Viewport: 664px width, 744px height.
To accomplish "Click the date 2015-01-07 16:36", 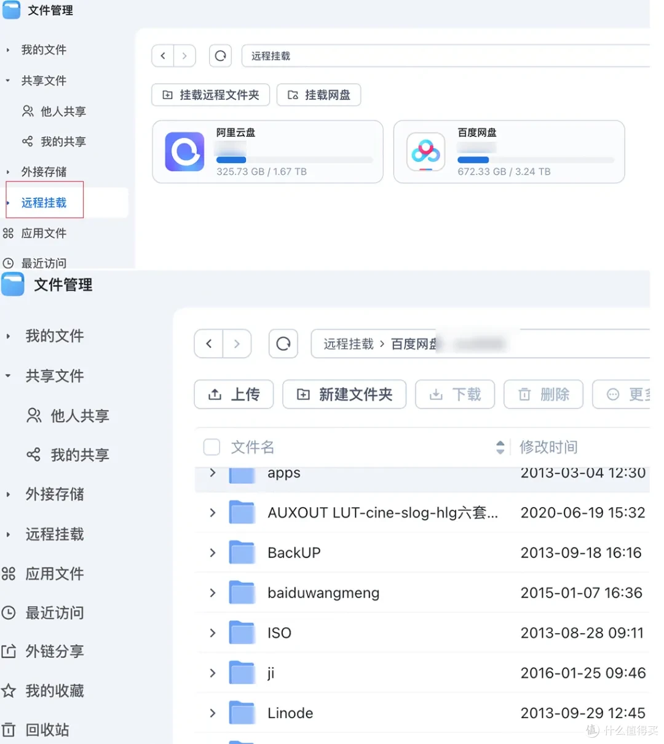I will [582, 593].
